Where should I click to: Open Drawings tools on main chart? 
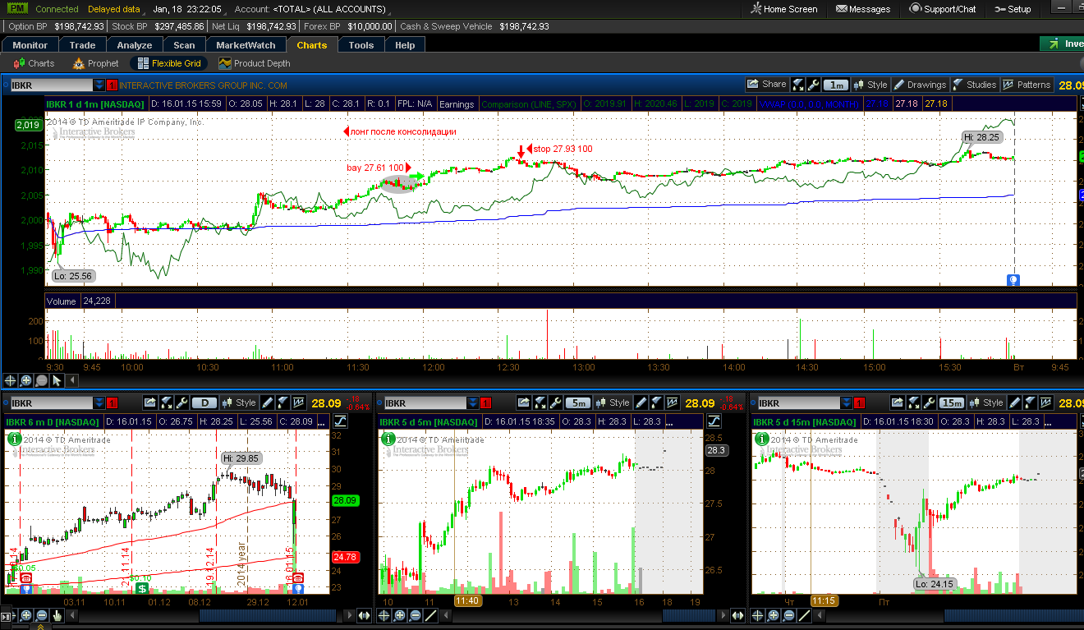click(920, 85)
